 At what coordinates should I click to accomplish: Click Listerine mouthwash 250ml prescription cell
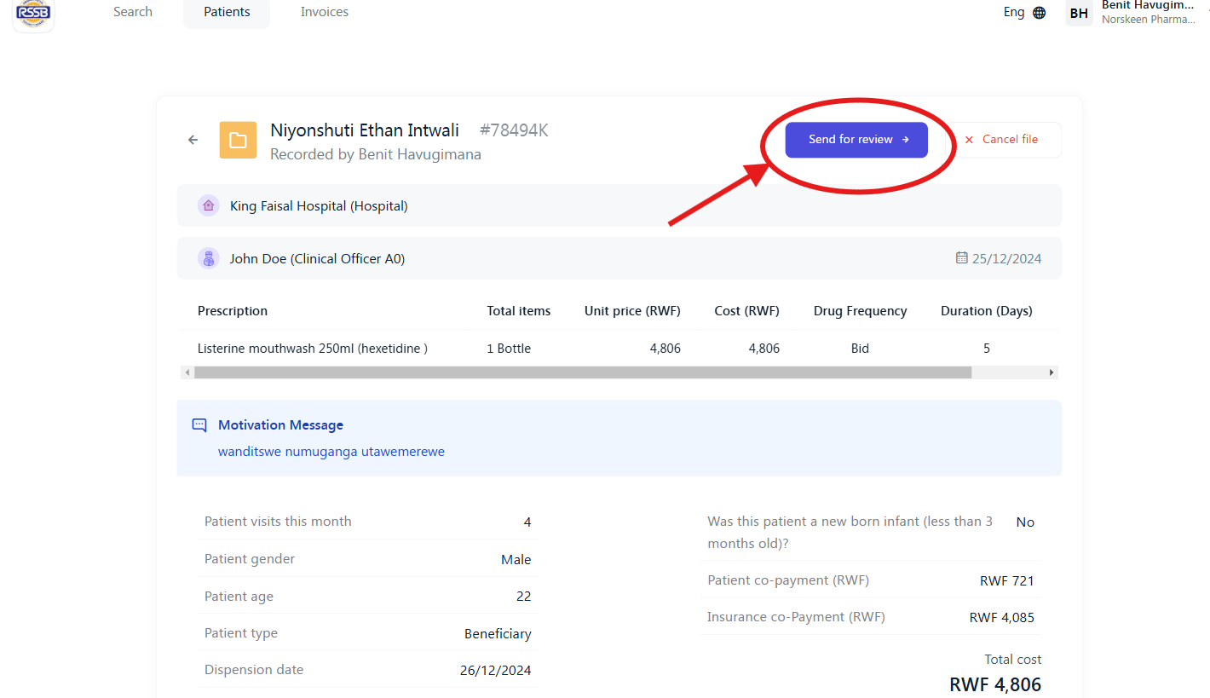[x=313, y=349]
